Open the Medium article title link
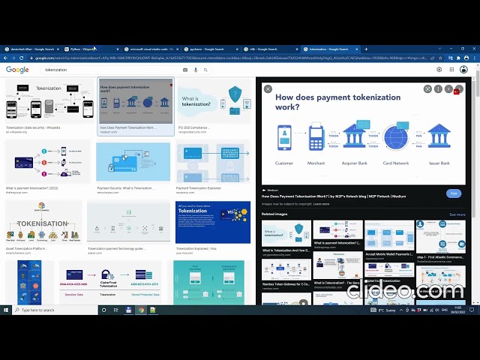The height and width of the screenshot is (360, 480). (x=333, y=196)
